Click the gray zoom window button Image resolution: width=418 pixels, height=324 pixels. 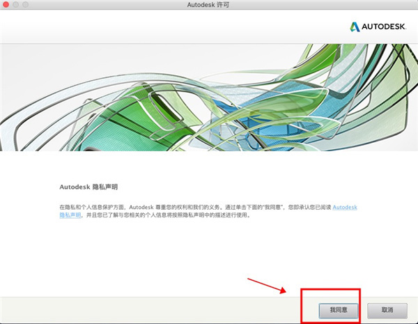25,5
